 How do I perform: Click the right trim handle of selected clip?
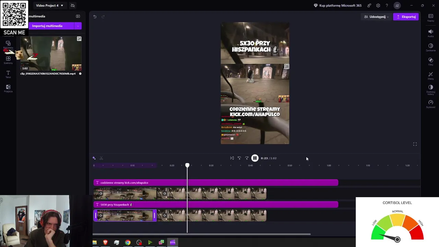[154, 215]
